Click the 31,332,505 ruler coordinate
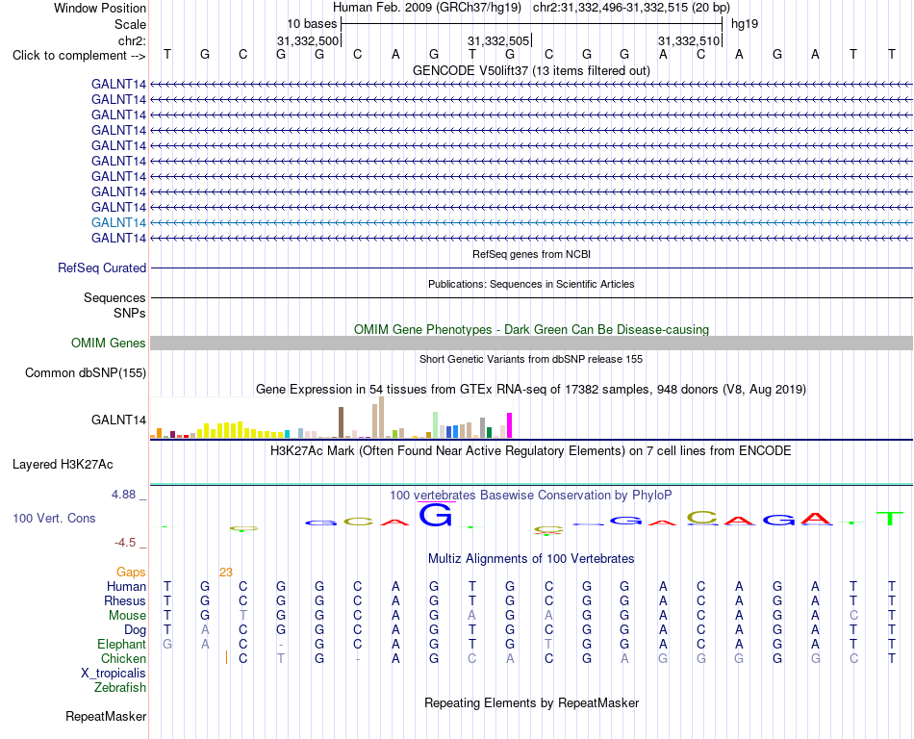 497,40
